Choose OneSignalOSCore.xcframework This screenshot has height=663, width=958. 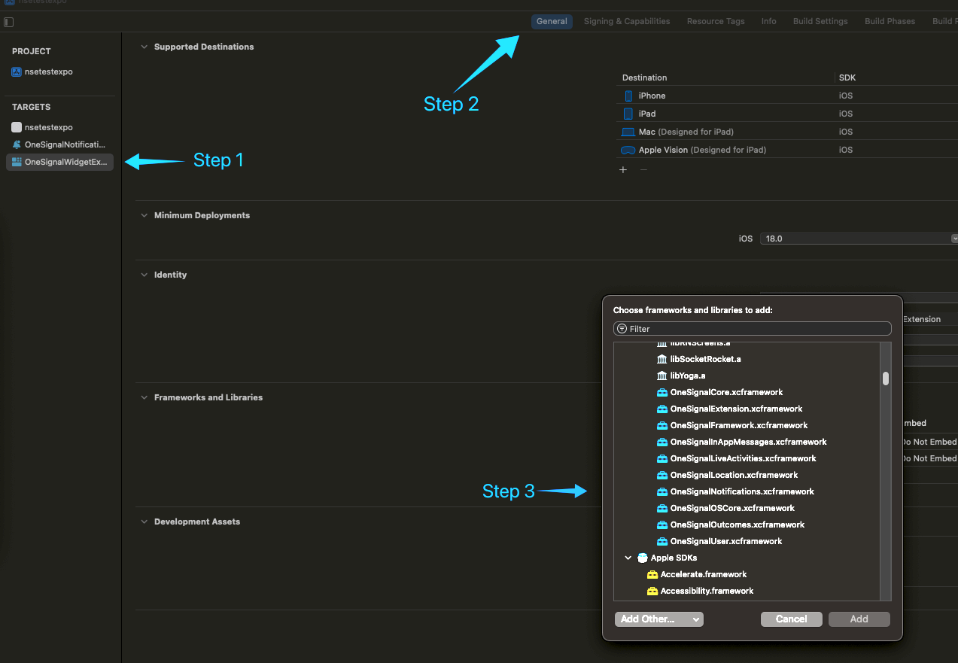tap(732, 508)
